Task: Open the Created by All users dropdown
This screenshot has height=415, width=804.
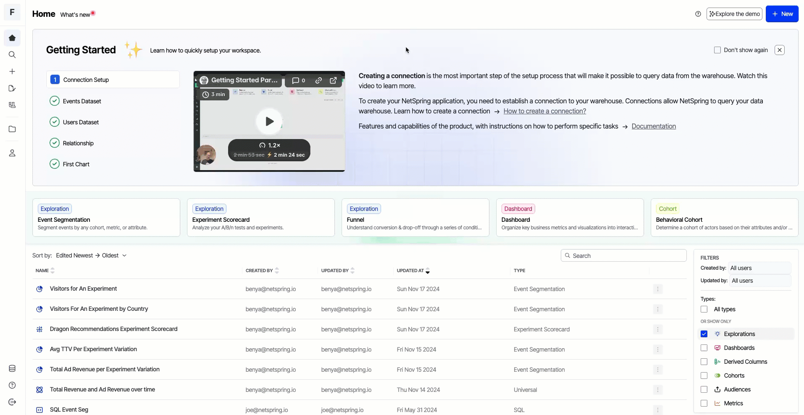Action: pyautogui.click(x=760, y=268)
